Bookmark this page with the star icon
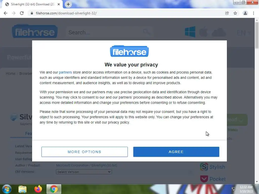Screen dimensions: 259x194 tap(235, 13)
